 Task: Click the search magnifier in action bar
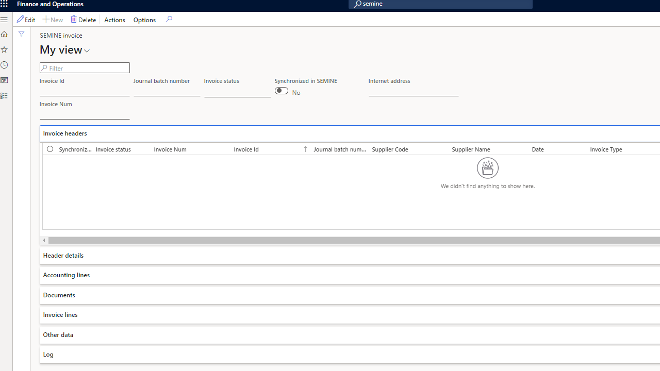169,20
